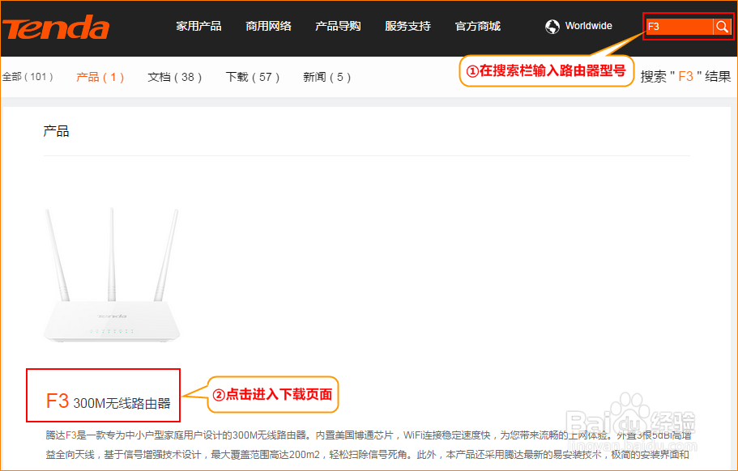
Task: Switch to the 文档 (38) tab
Action: click(174, 77)
